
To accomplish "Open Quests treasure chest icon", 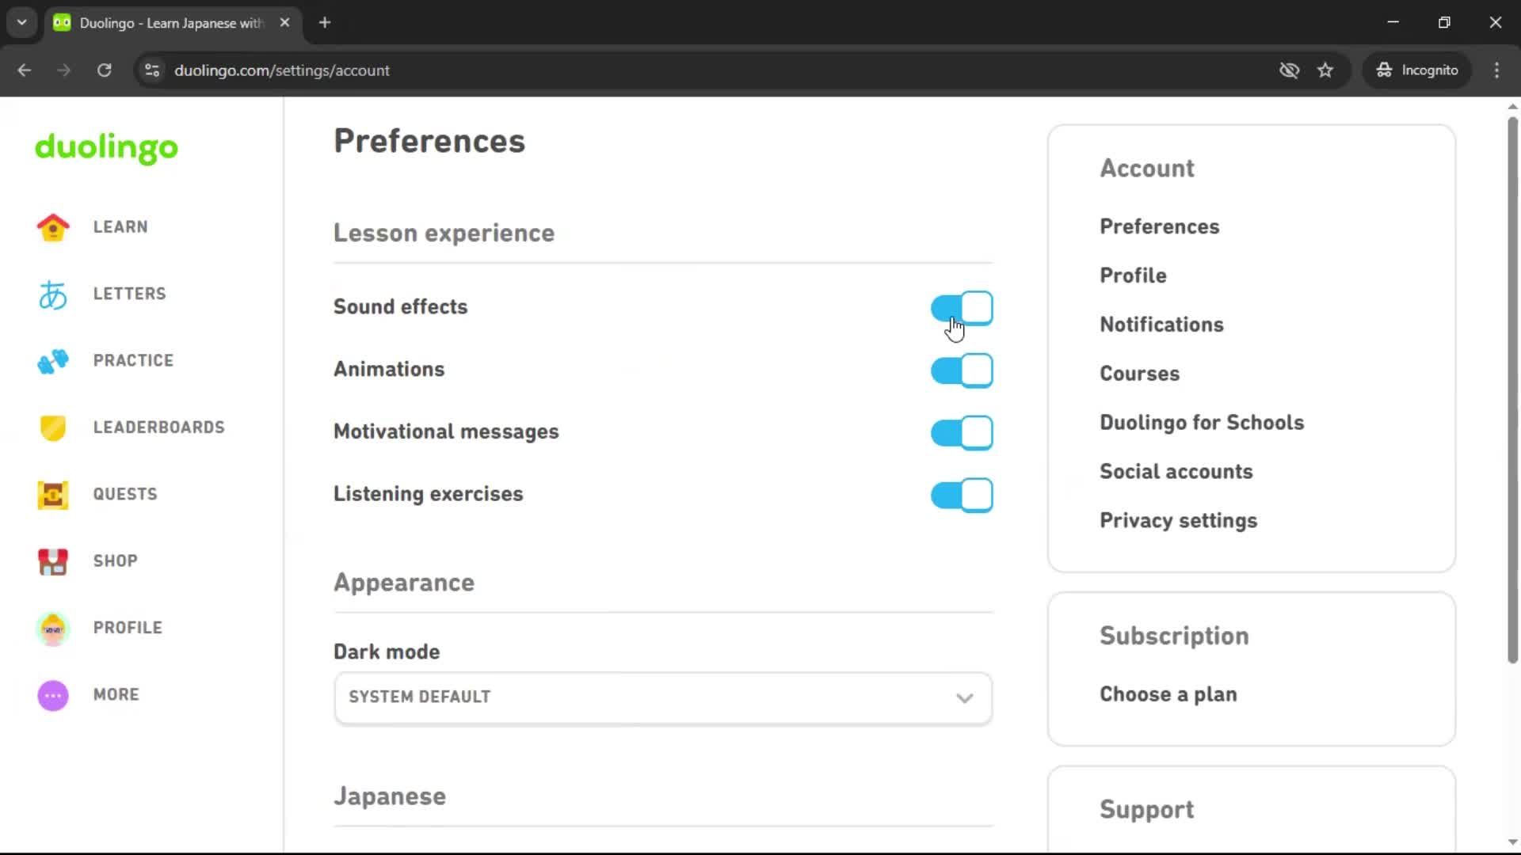I will (52, 494).
